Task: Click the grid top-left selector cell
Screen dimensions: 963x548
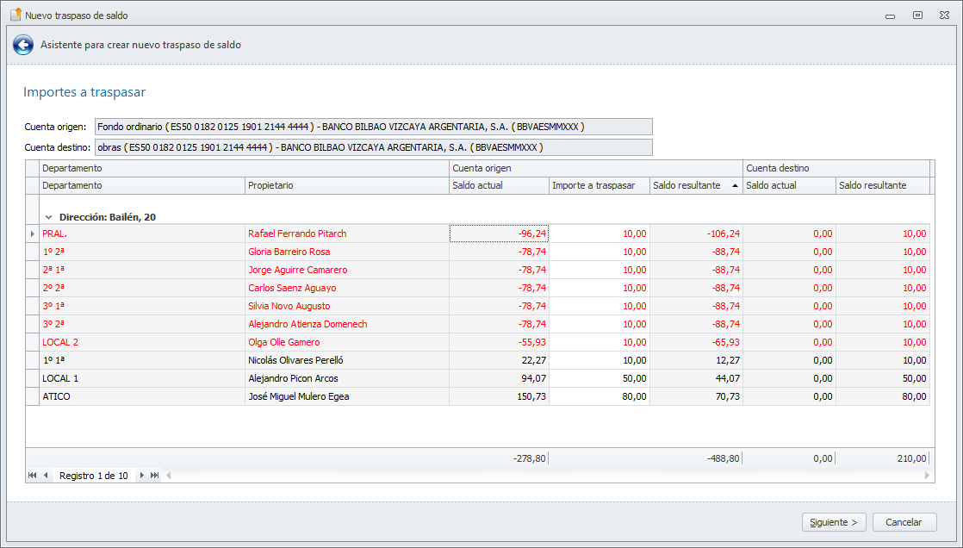Action: click(33, 168)
